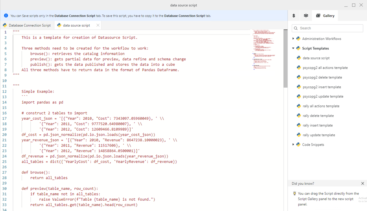Screen dimensions: 367x211
Task: Open the cube modules panel tab
Action: tap(306, 16)
